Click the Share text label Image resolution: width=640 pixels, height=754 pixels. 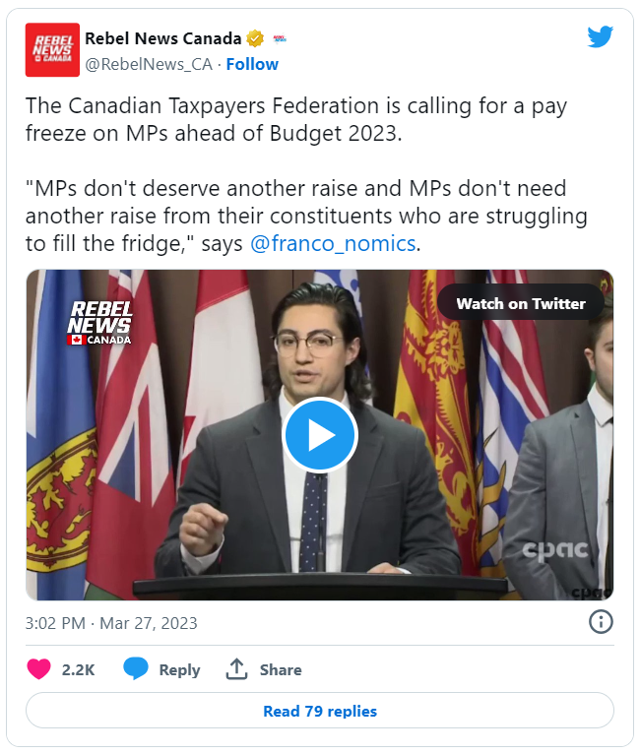tap(281, 670)
